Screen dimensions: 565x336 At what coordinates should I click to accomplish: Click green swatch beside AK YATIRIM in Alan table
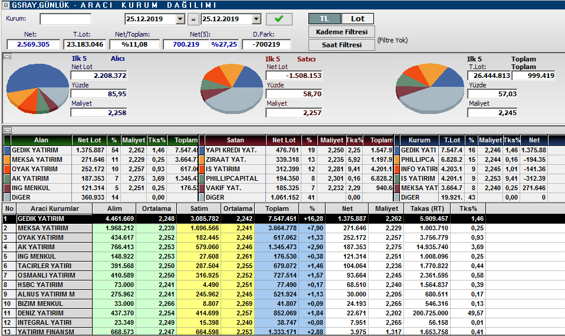point(7,178)
